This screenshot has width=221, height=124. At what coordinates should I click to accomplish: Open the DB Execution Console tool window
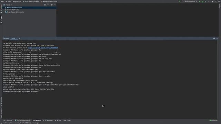pyautogui.click(x=22, y=120)
